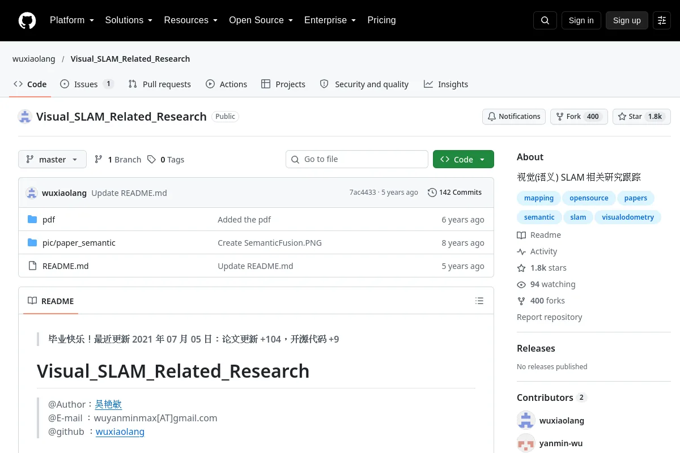This screenshot has height=453, width=680.
Task: Open the commit hash 7ac4433 link
Action: (x=363, y=193)
